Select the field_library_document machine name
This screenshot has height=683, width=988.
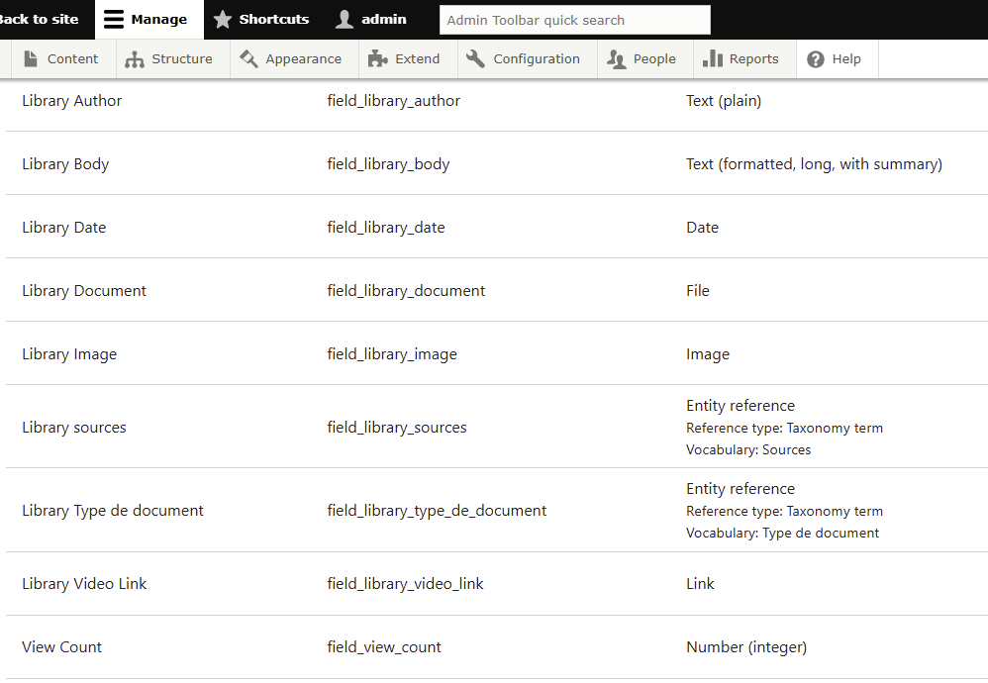(x=406, y=291)
